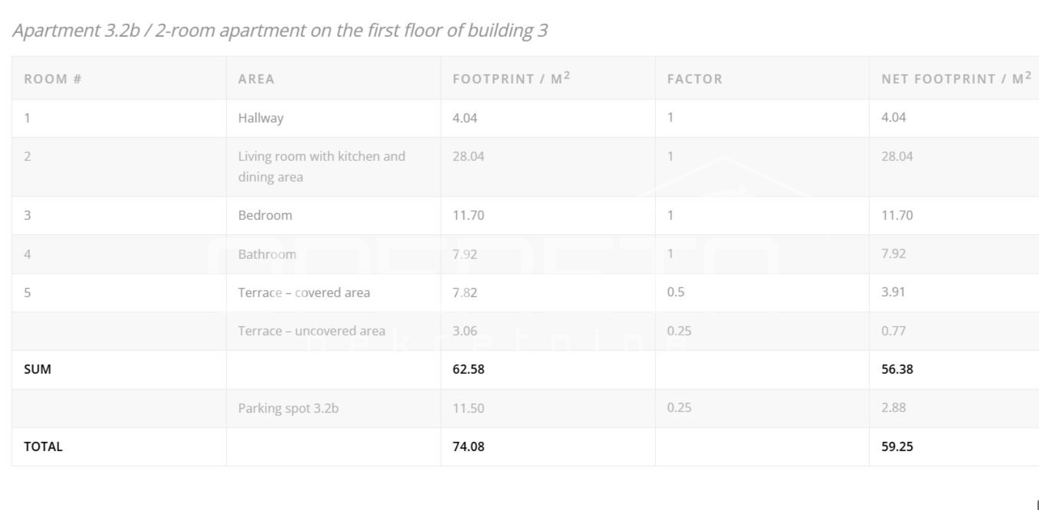Click the Bathroom area cell

(x=267, y=254)
